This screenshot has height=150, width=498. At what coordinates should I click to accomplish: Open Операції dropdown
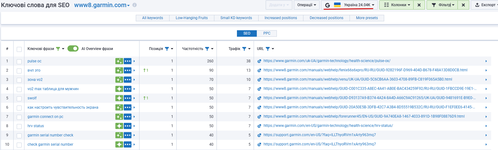307,5
